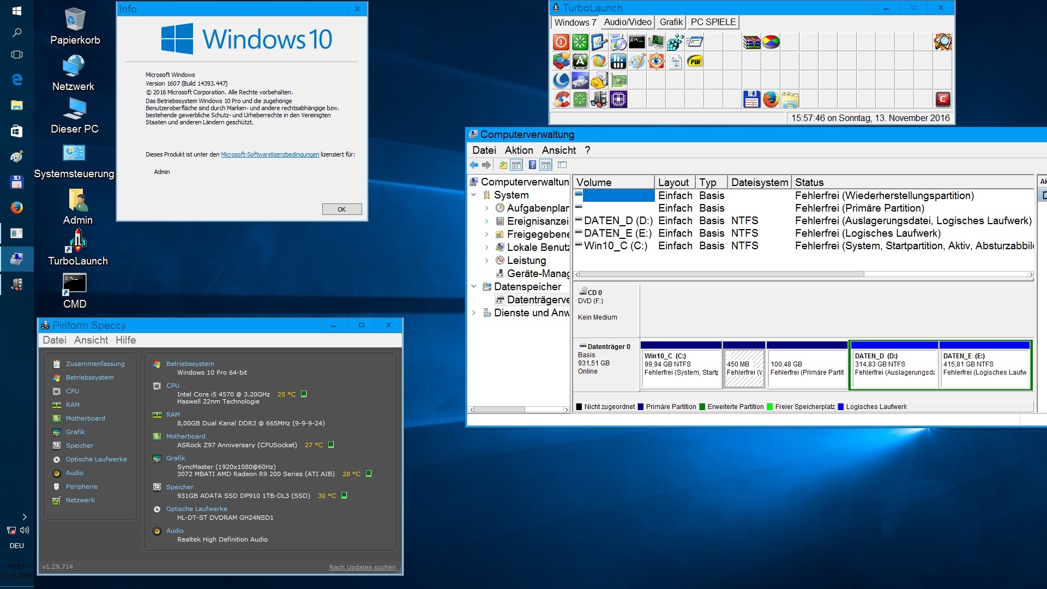
Task: Open Ansicht menu in Speccy
Action: [91, 340]
